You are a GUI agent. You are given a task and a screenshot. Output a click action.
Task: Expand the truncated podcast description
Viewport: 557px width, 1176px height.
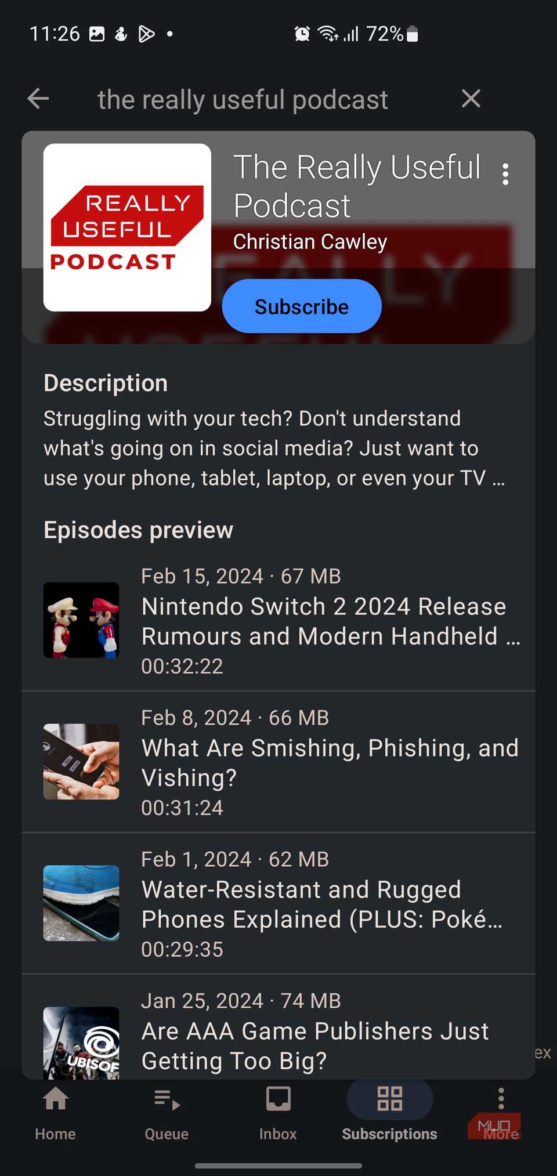tap(274, 448)
